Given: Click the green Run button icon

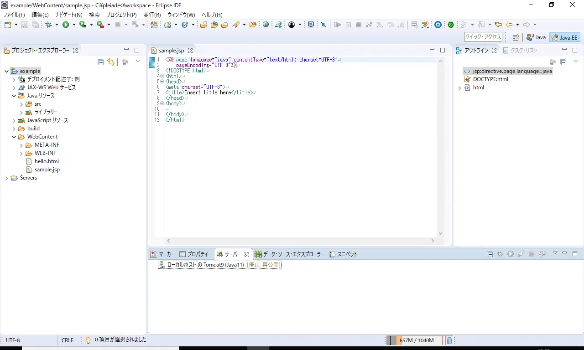Looking at the screenshot, I should (x=66, y=25).
